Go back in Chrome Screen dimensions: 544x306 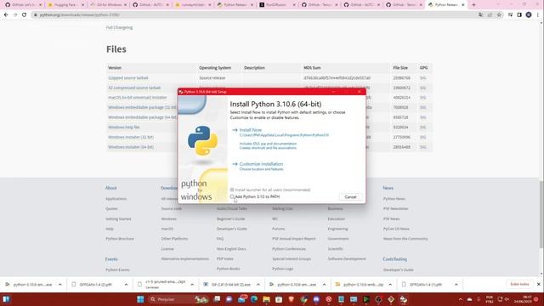[x=6, y=15]
